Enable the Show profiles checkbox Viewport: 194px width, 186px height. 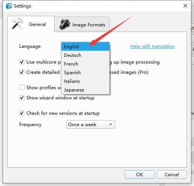[22, 87]
